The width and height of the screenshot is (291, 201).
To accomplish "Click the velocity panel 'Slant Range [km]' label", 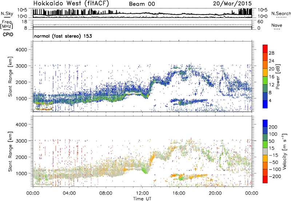I will click(10, 152).
